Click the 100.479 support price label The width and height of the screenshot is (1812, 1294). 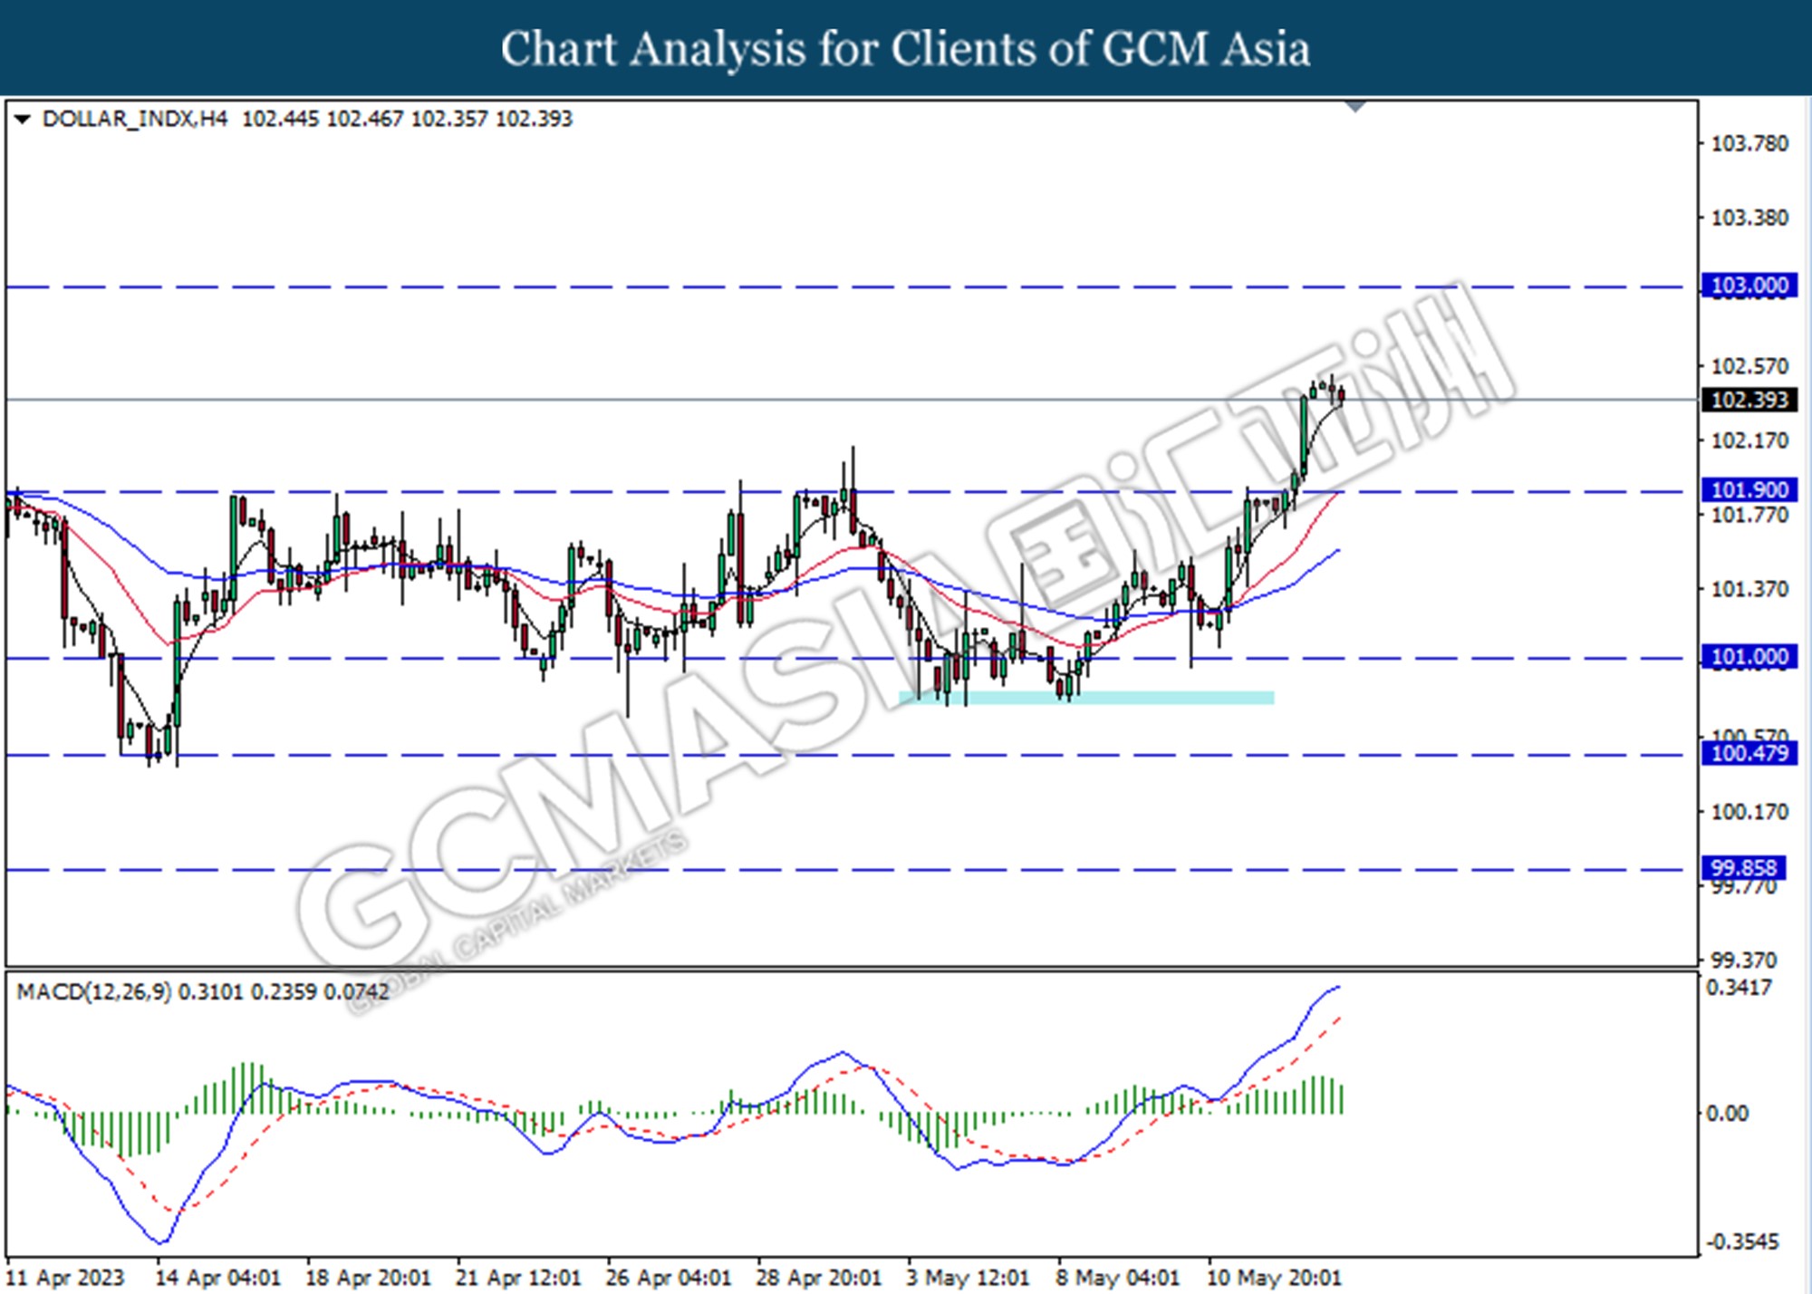(1749, 753)
